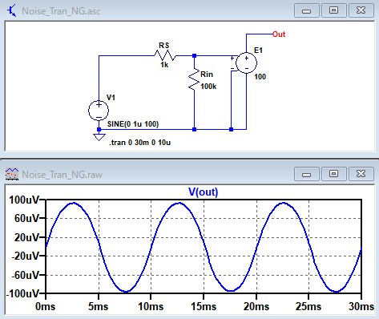379x319 pixels.
Task: Click the RS resistor symbol
Action: 165,55
